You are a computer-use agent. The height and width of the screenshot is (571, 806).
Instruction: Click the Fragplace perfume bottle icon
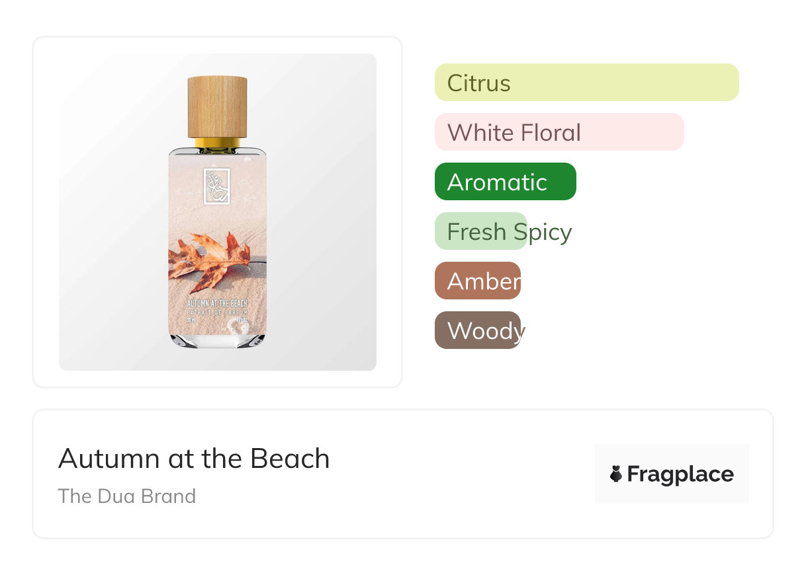coord(616,474)
